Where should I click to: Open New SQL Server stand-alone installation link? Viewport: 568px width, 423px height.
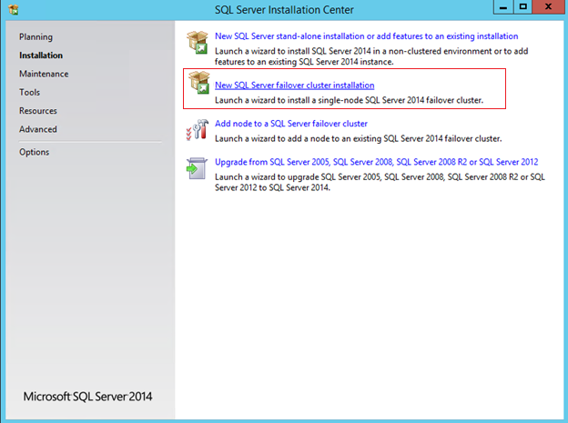[x=366, y=36]
